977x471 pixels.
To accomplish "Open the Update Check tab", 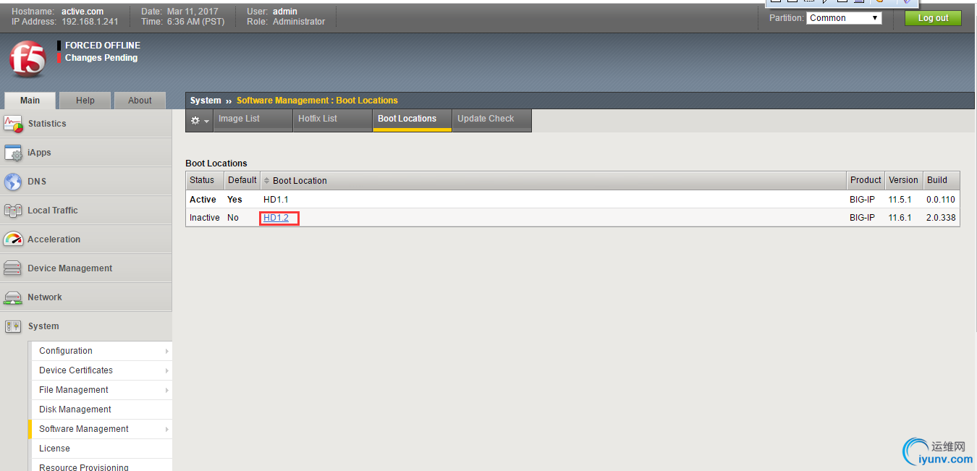I will tap(491, 119).
